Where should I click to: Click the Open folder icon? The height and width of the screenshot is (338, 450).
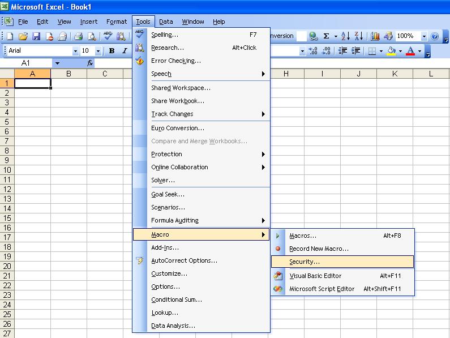23,36
